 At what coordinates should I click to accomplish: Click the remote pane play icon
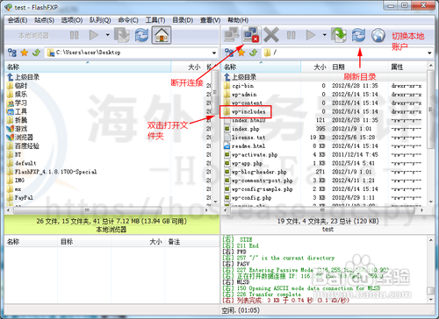tap(311, 35)
